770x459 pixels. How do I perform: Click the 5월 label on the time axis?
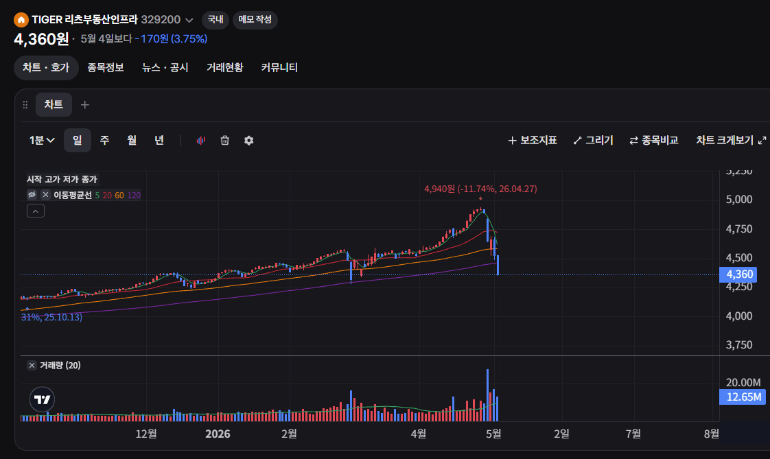[x=493, y=434]
